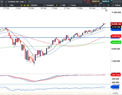This screenshot has width=122, height=95.
Task: Open the instrument search magnifier
Action: pos(25,2)
